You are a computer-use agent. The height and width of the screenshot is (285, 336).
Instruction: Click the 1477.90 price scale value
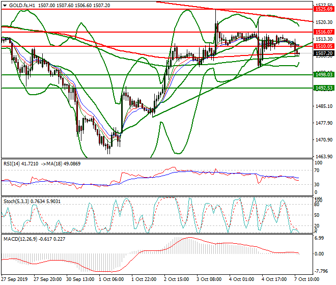pyautogui.click(x=324, y=123)
